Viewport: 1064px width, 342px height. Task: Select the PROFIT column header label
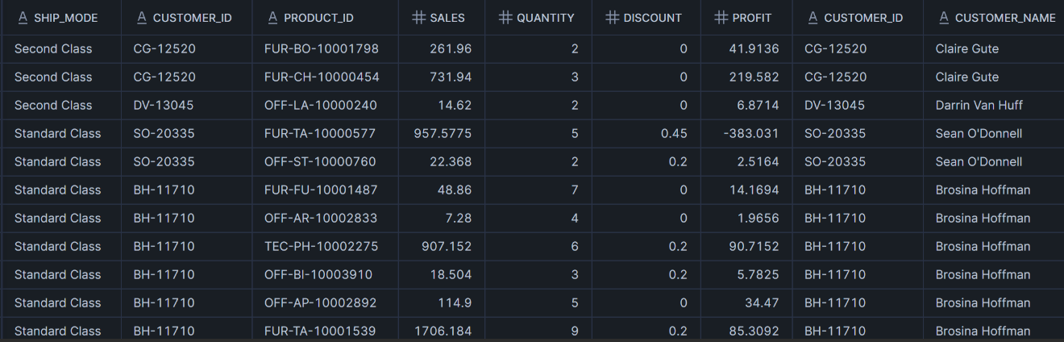[752, 18]
